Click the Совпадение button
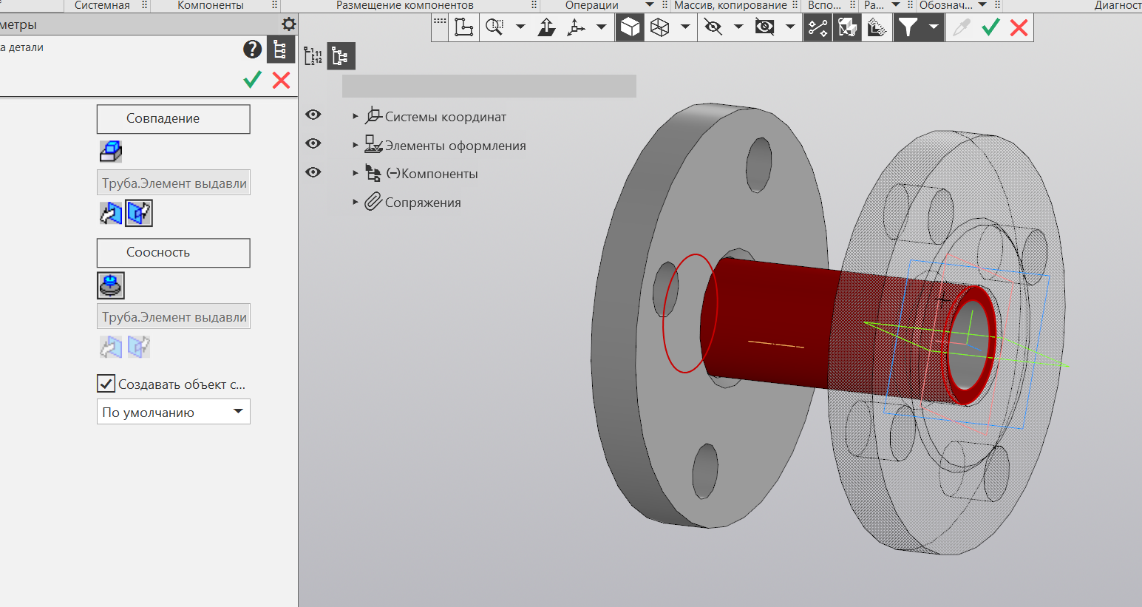The image size is (1142, 607). point(174,119)
